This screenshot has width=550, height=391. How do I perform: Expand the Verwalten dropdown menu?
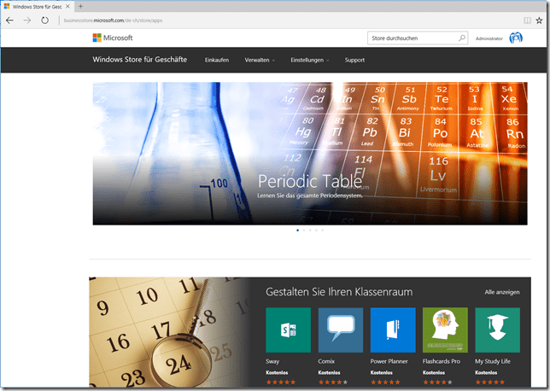[260, 61]
